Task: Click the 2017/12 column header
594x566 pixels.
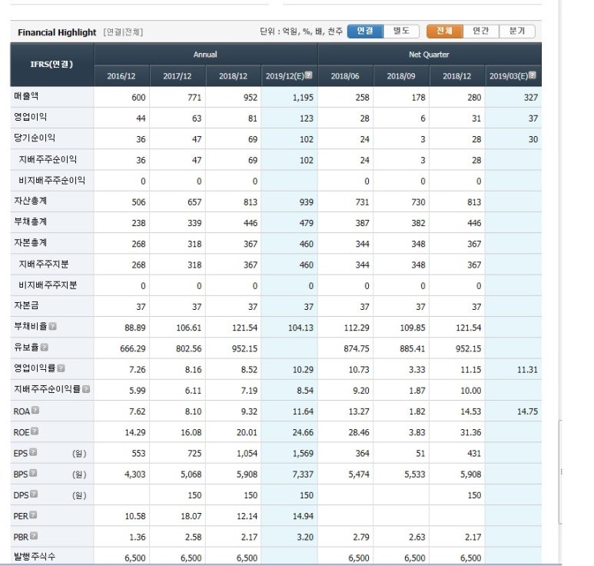Action: (x=178, y=76)
